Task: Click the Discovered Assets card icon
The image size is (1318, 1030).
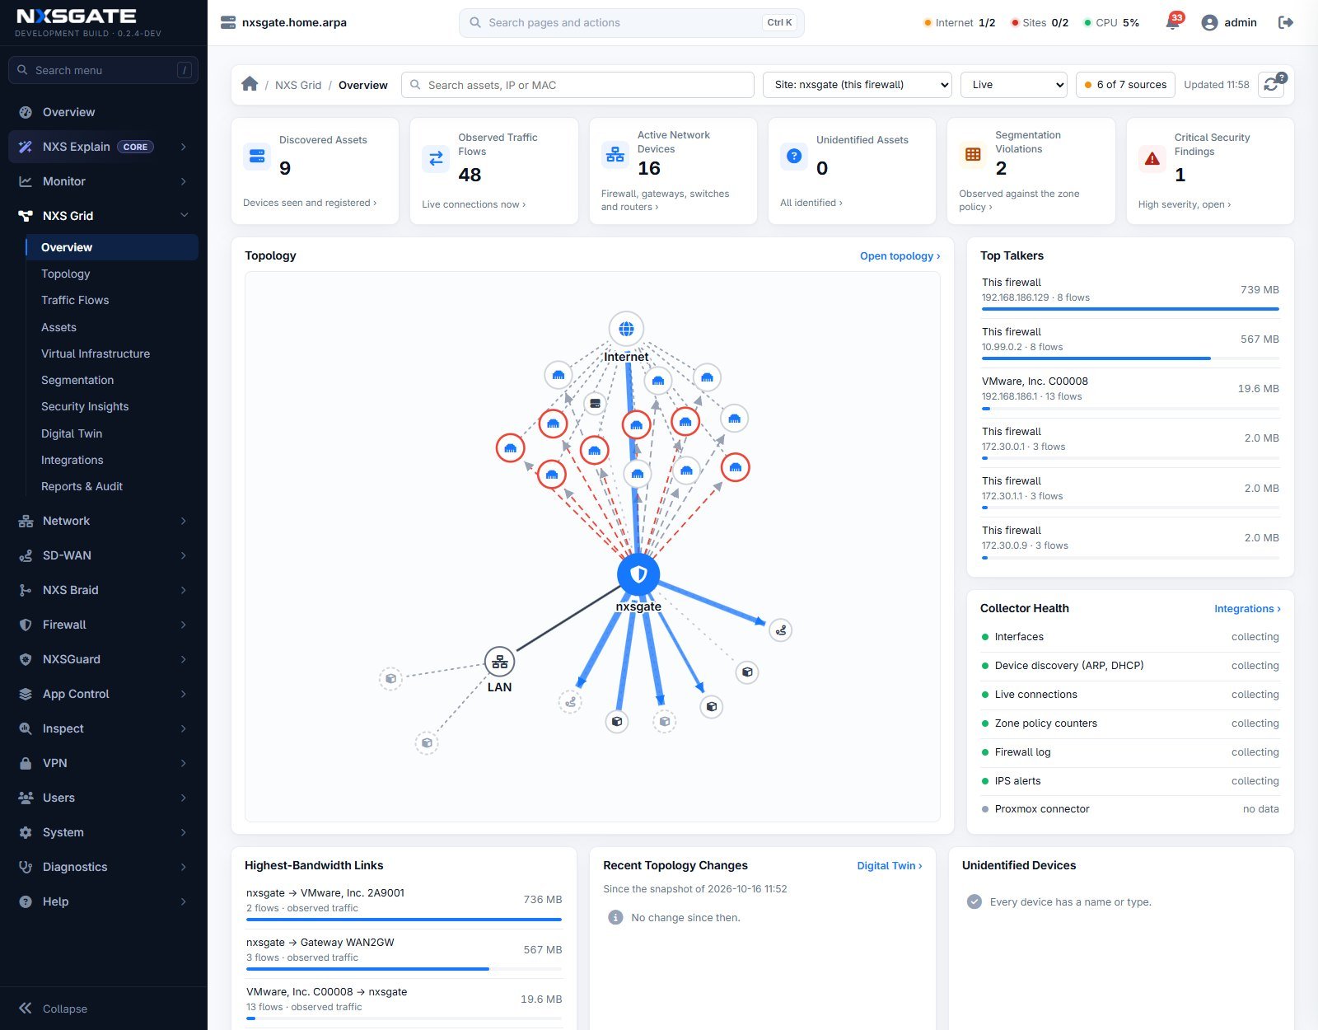Action: point(257,156)
